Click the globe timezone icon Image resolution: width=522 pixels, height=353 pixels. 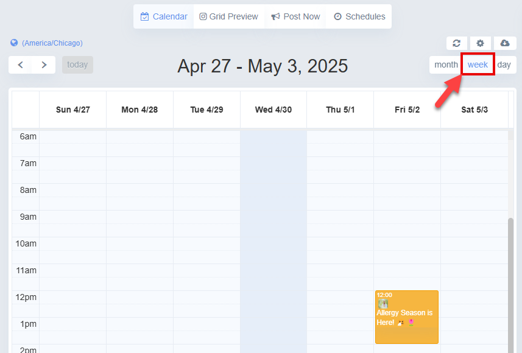click(14, 43)
